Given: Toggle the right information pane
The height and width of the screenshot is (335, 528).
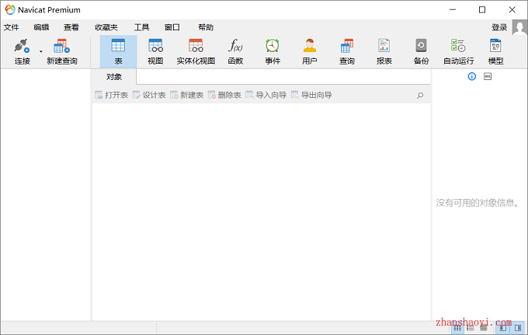Looking at the screenshot, I should point(518,328).
